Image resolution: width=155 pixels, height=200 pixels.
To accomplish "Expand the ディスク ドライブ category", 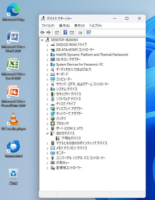I will (x=47, y=104).
